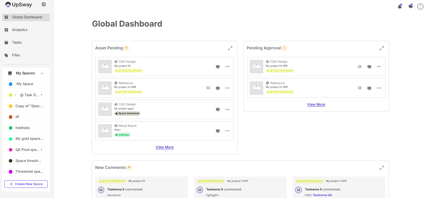Screen dimensions: 424x198
Task: Click the orange color dot next to df
Action: point(10,117)
